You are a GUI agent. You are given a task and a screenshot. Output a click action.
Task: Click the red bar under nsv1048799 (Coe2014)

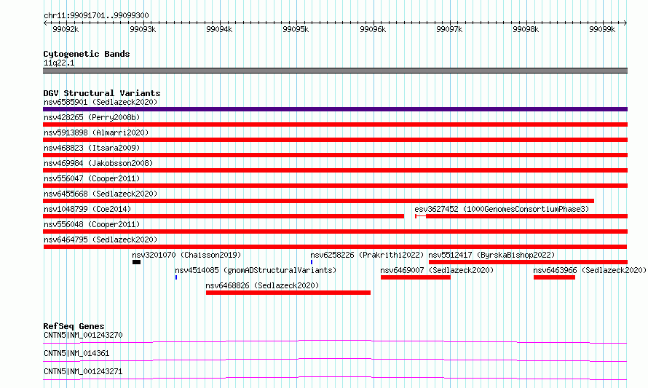[224, 216]
